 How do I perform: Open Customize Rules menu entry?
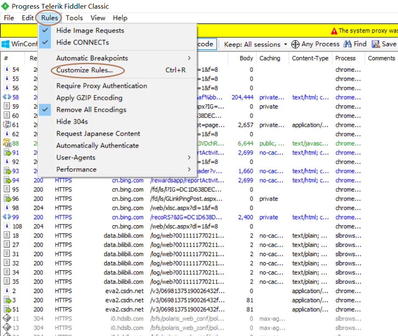pyautogui.click(x=117, y=70)
